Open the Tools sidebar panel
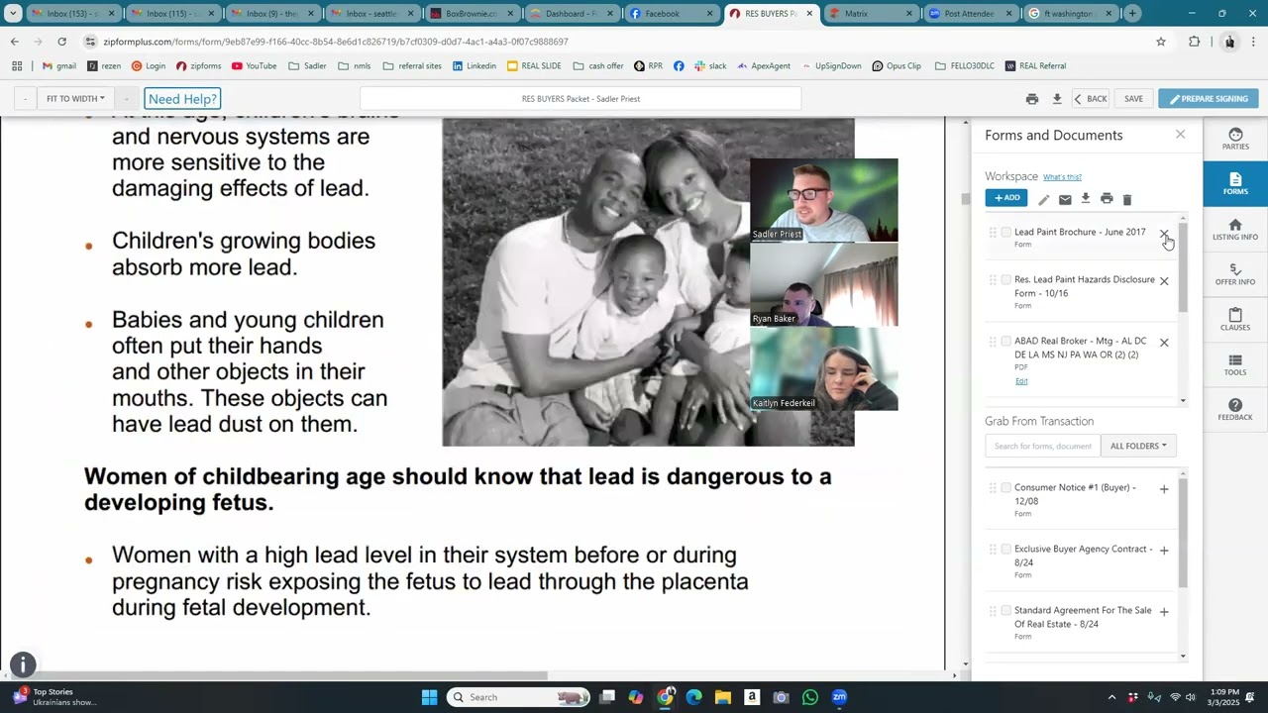Image resolution: width=1268 pixels, height=713 pixels. point(1235,365)
